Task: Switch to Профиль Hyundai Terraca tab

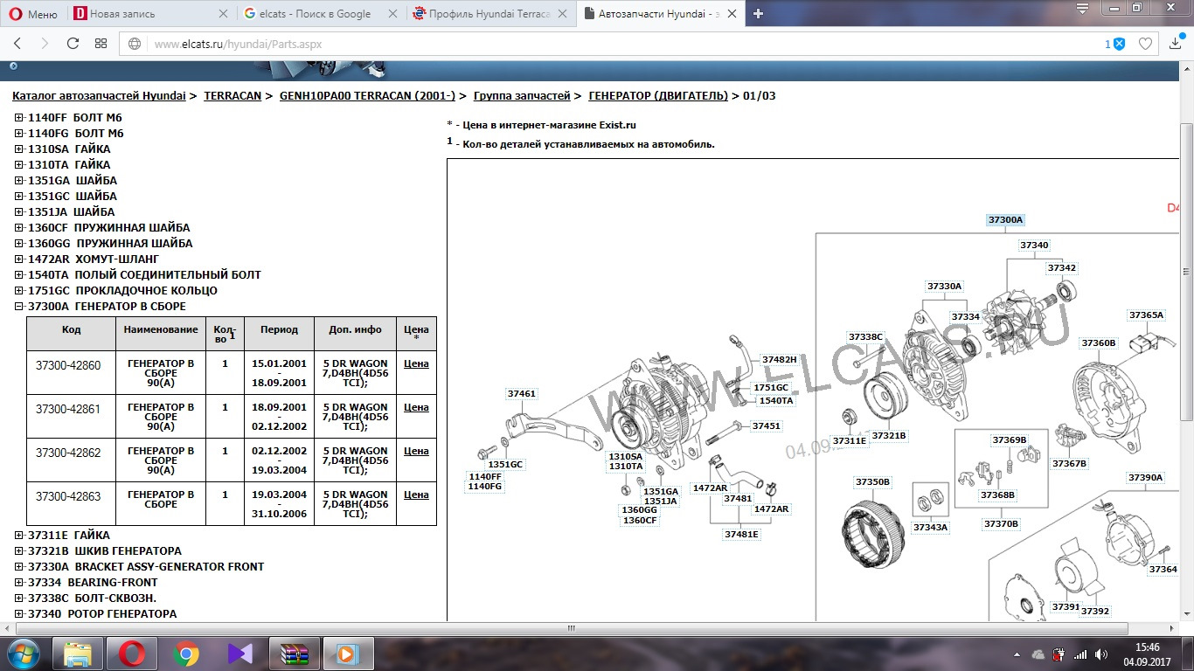Action: pos(491,13)
